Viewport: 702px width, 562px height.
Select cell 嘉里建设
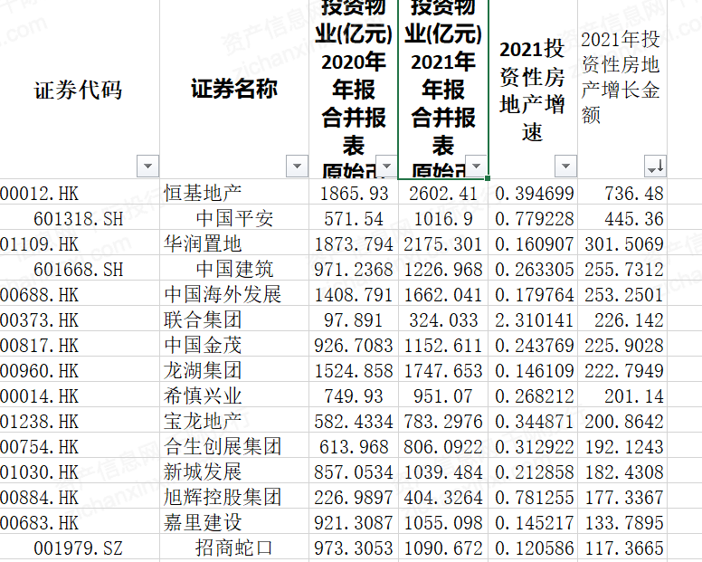pos(234,522)
